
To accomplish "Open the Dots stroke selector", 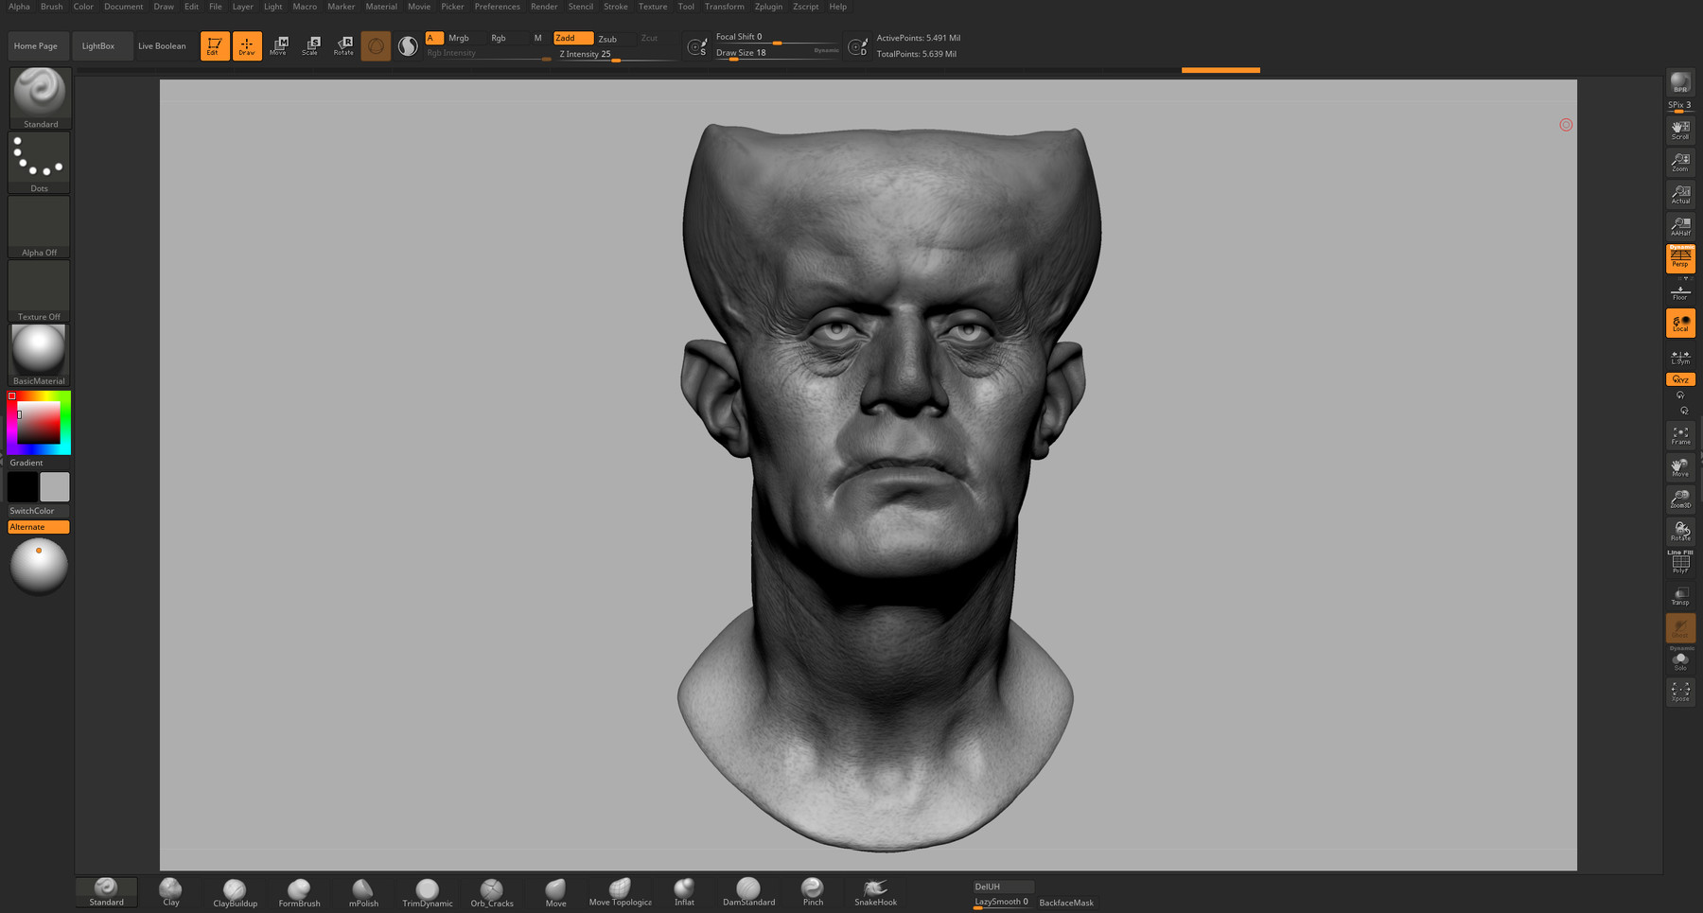I will [38, 159].
